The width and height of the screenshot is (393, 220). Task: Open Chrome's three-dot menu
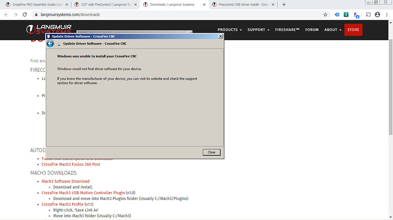pos(387,14)
